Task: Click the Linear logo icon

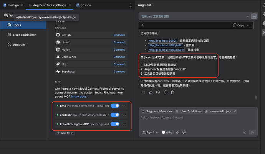Action: [58, 42]
